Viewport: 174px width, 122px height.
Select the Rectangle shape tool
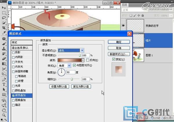tap(4, 94)
